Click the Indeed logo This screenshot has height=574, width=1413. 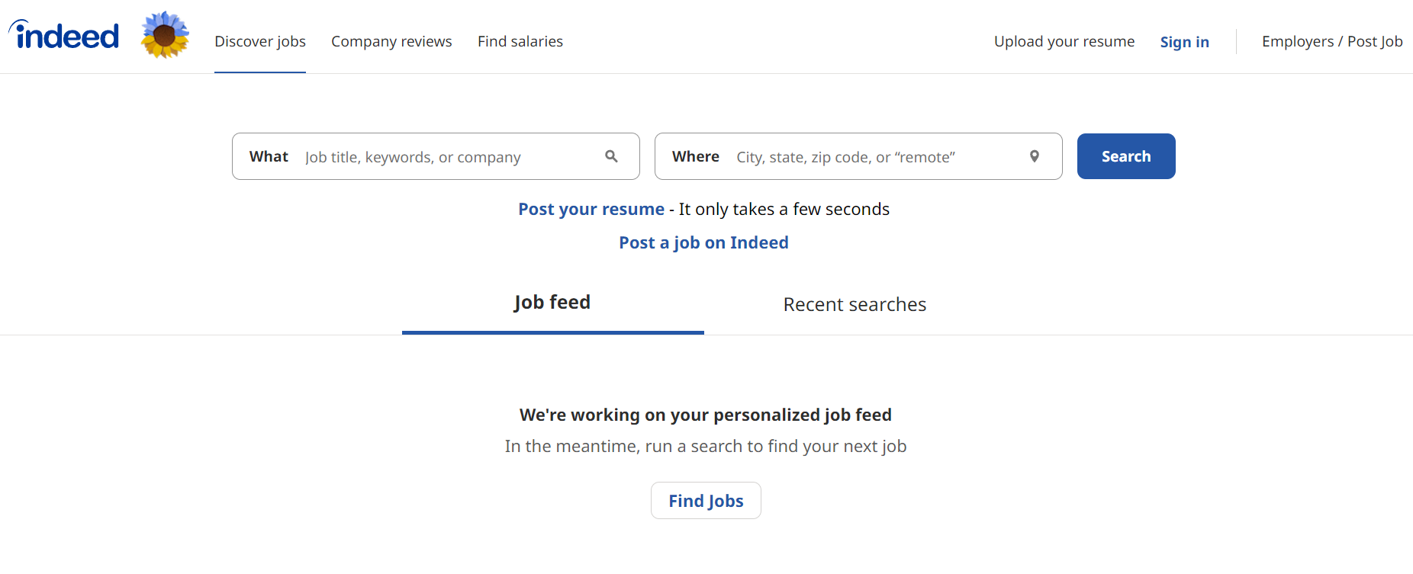point(65,35)
